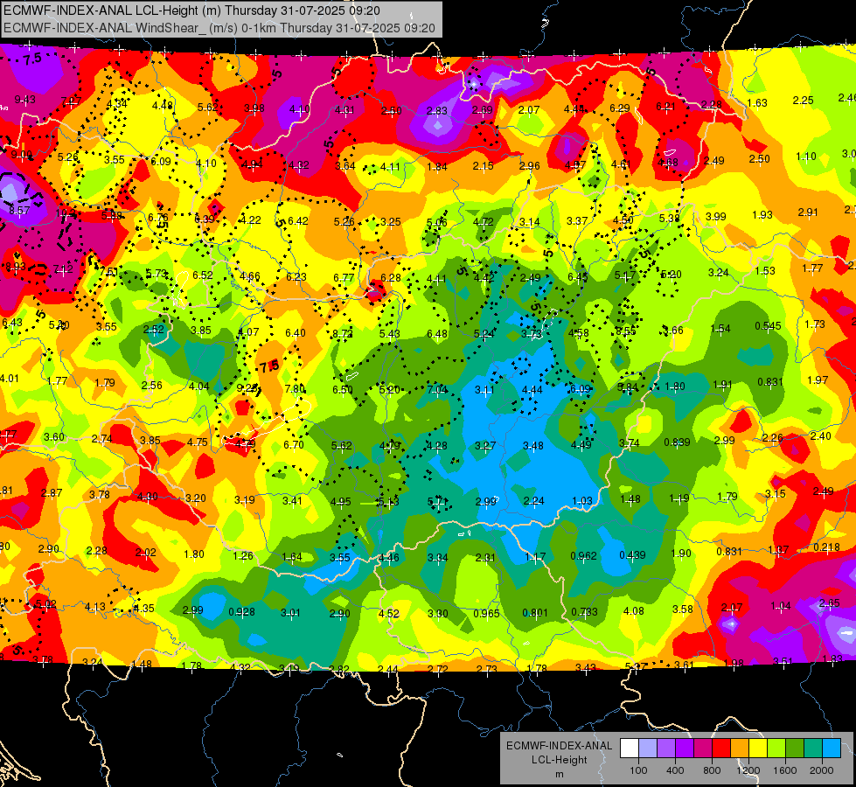Click the 0.962 wind shear value
The image size is (856, 787).
pyautogui.click(x=583, y=556)
